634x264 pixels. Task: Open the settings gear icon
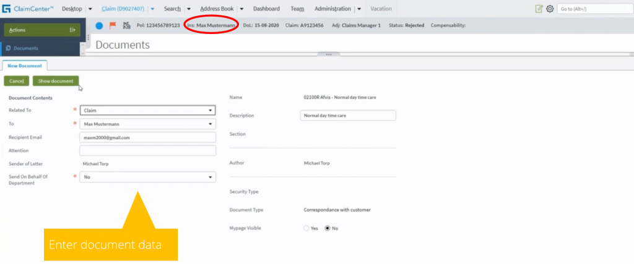click(x=550, y=9)
